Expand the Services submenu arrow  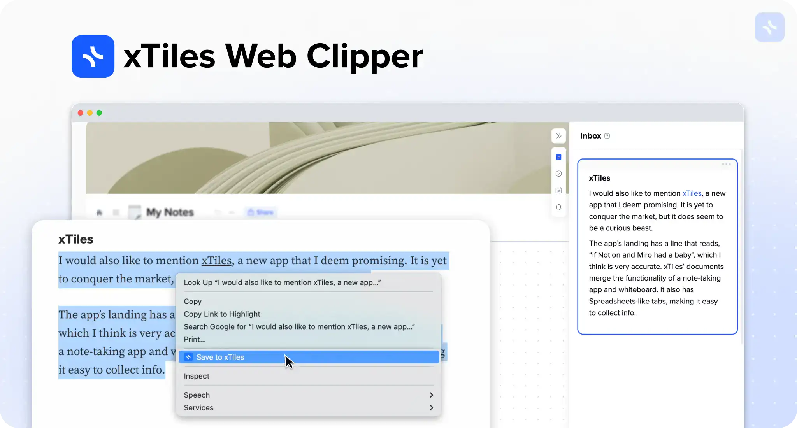click(431, 408)
